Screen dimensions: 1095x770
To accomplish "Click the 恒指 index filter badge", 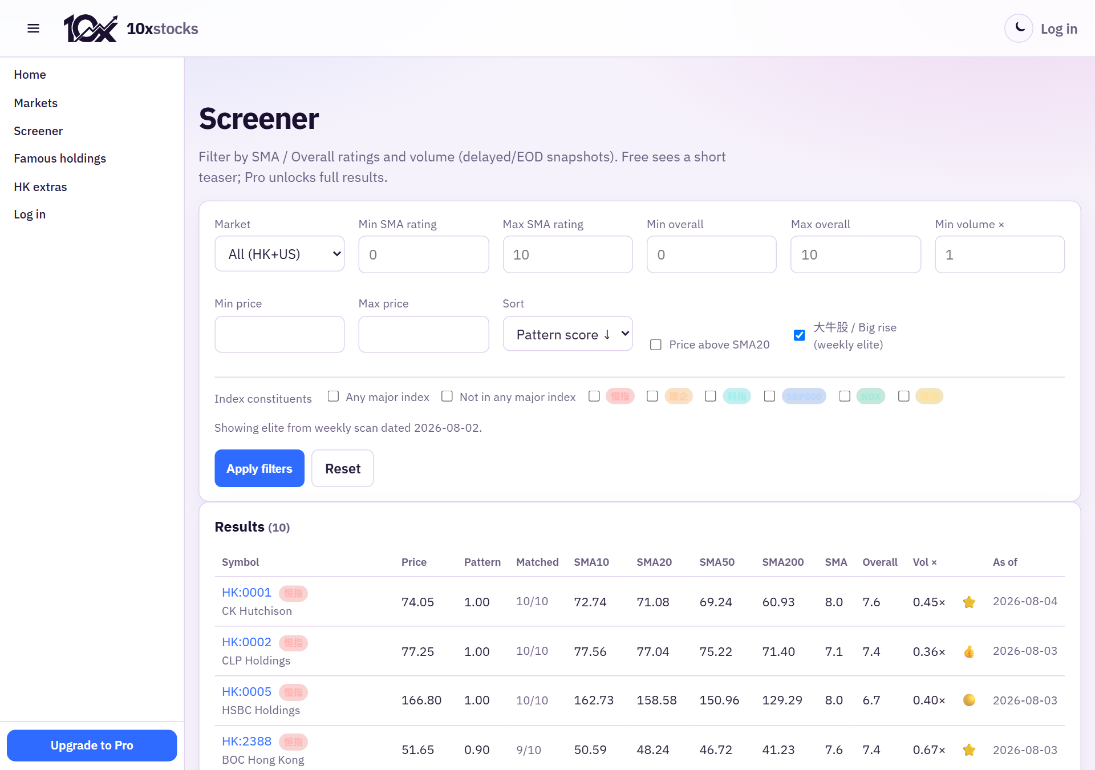I will pyautogui.click(x=620, y=396).
